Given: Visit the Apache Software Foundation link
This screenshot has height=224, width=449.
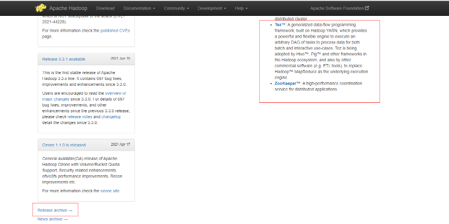Looking at the screenshot, I should 337,8.
